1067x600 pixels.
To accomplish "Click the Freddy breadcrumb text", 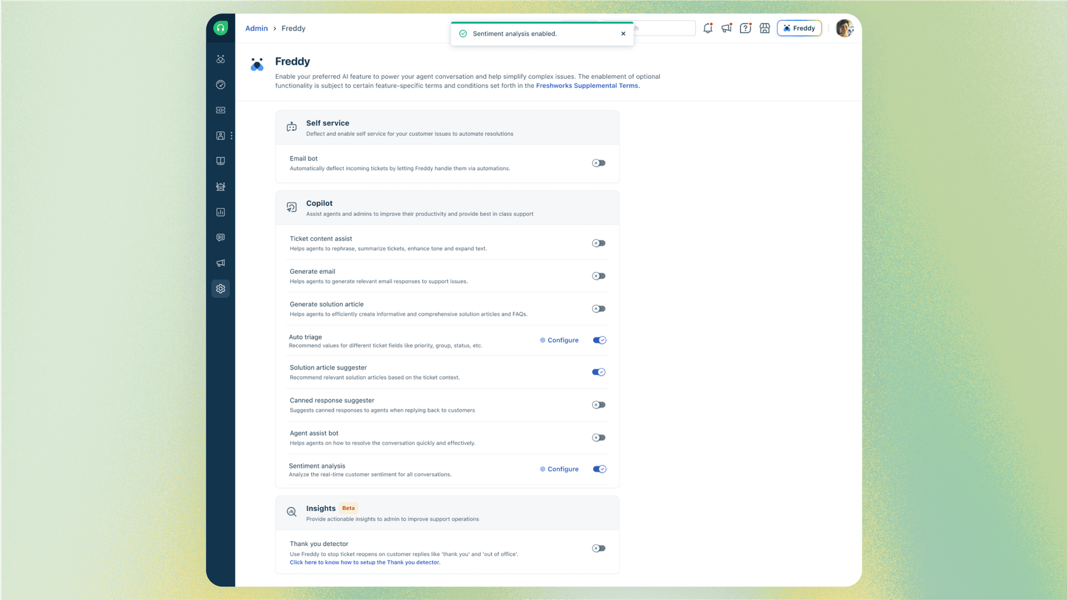I will click(293, 29).
